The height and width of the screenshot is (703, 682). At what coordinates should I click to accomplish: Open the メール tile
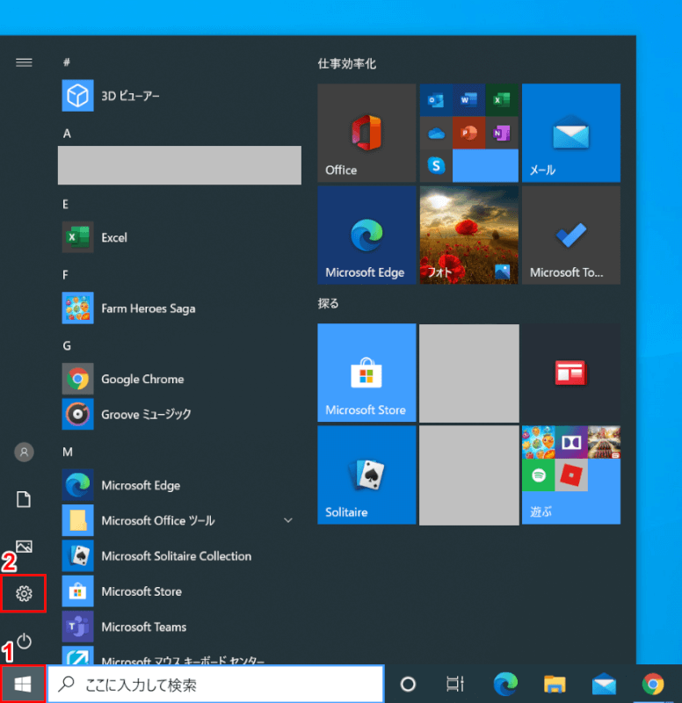pos(571,133)
